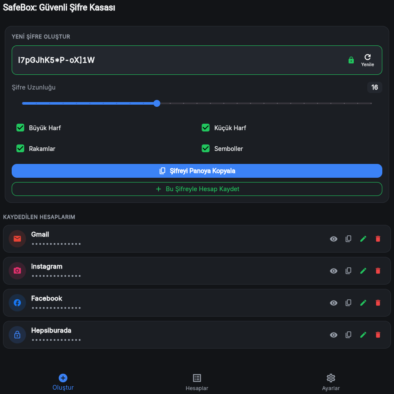
Task: Click the KAYDEDİLEN HESAPLARIM heading
Action: coord(39,217)
